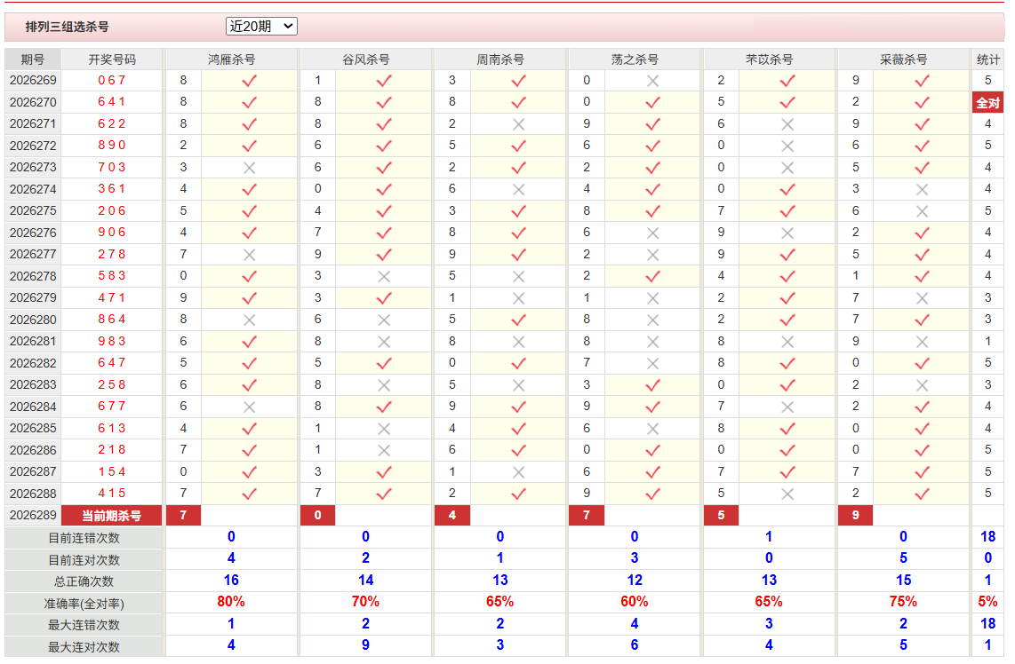Click current 周南 kill number 4 red cell

point(452,515)
